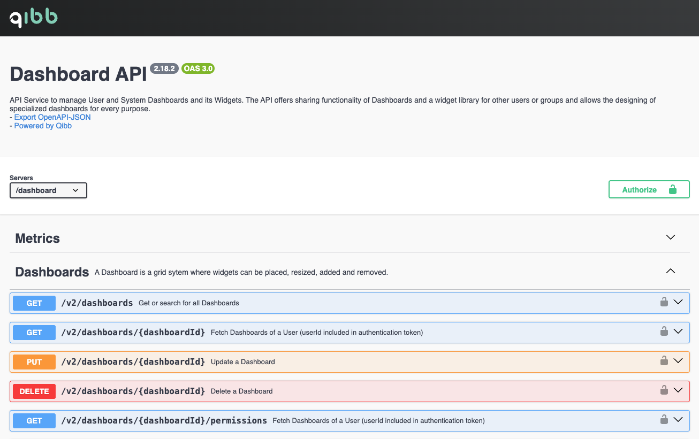Open the Powered by Qibb link
Image resolution: width=699 pixels, height=439 pixels.
pos(43,126)
